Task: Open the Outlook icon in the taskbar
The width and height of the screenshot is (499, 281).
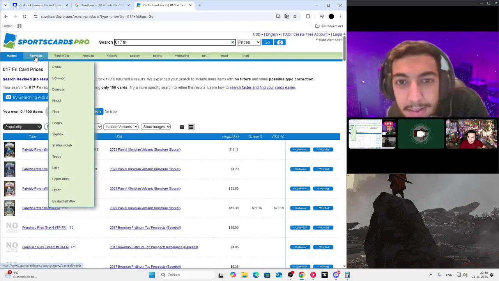Action: [x=279, y=275]
